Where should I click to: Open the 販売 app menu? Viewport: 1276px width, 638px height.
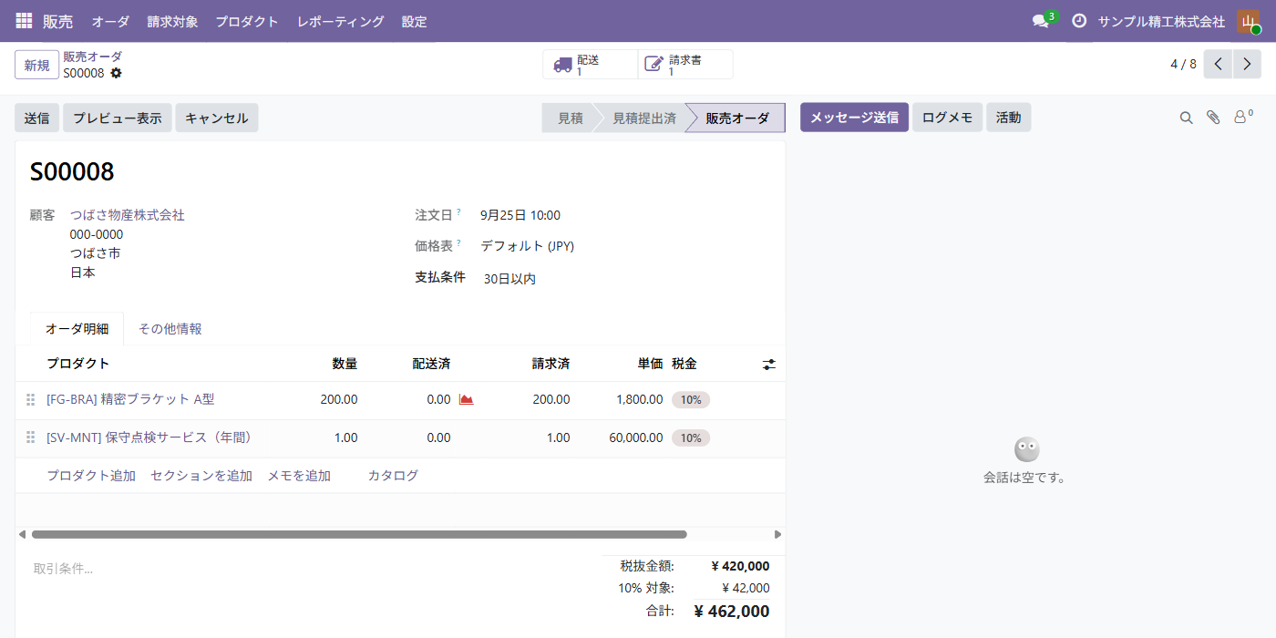click(x=57, y=21)
